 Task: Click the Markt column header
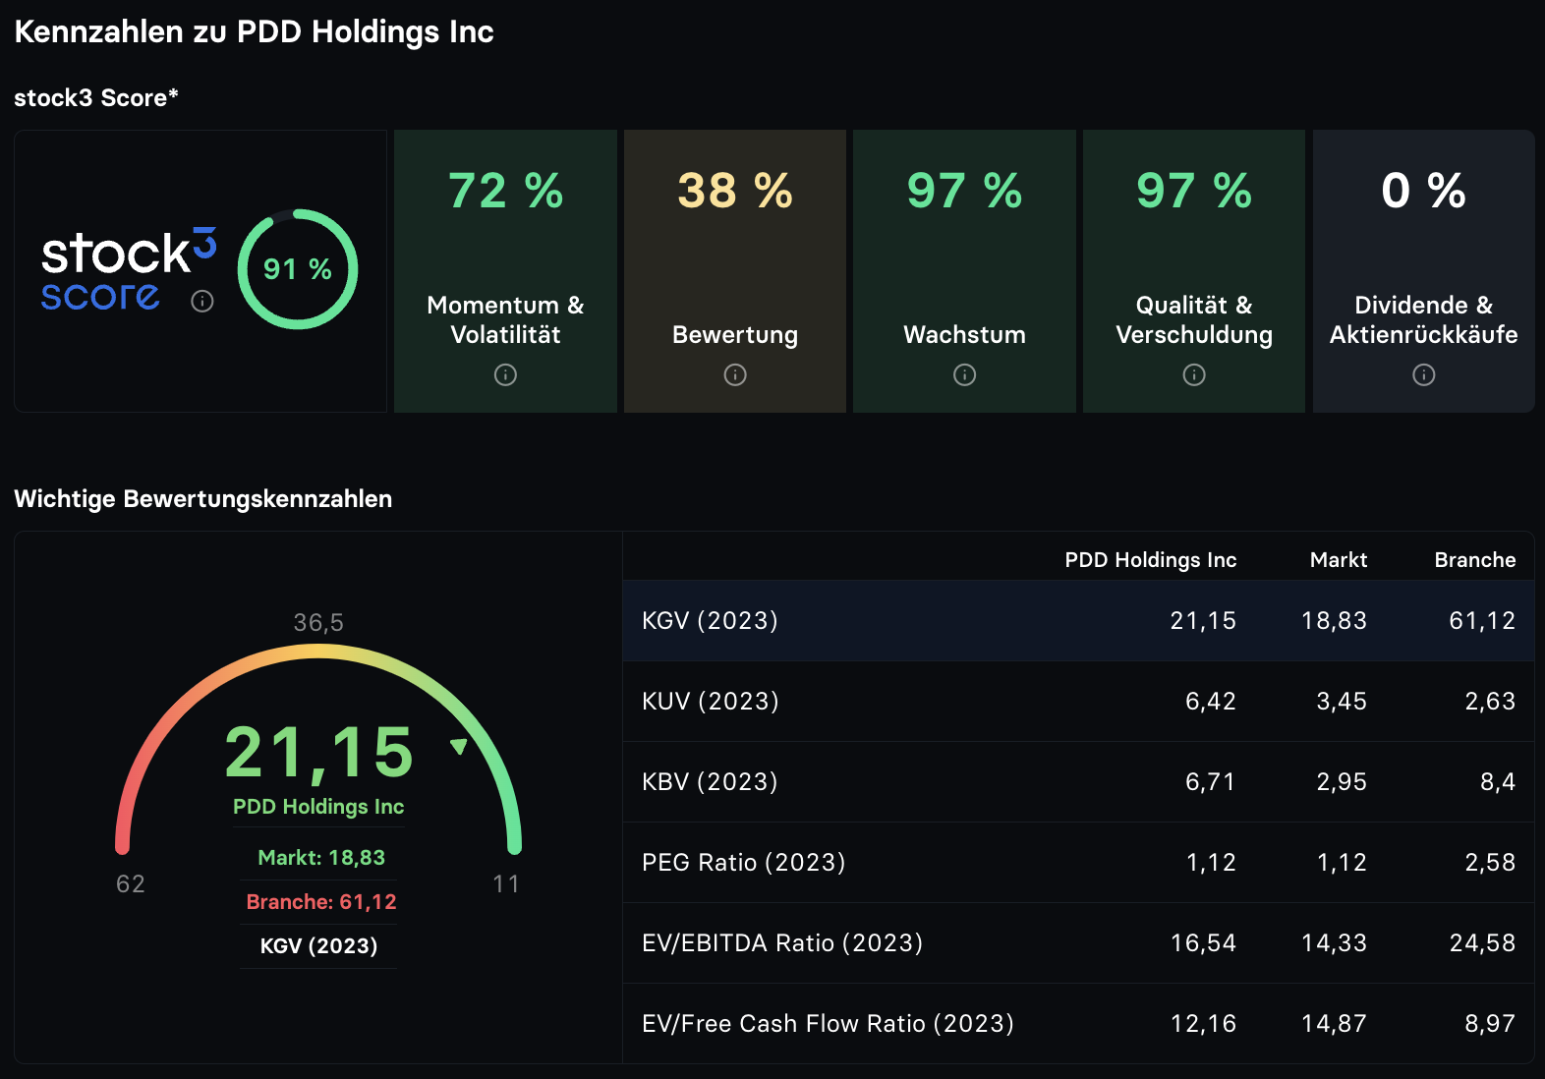(x=1339, y=560)
